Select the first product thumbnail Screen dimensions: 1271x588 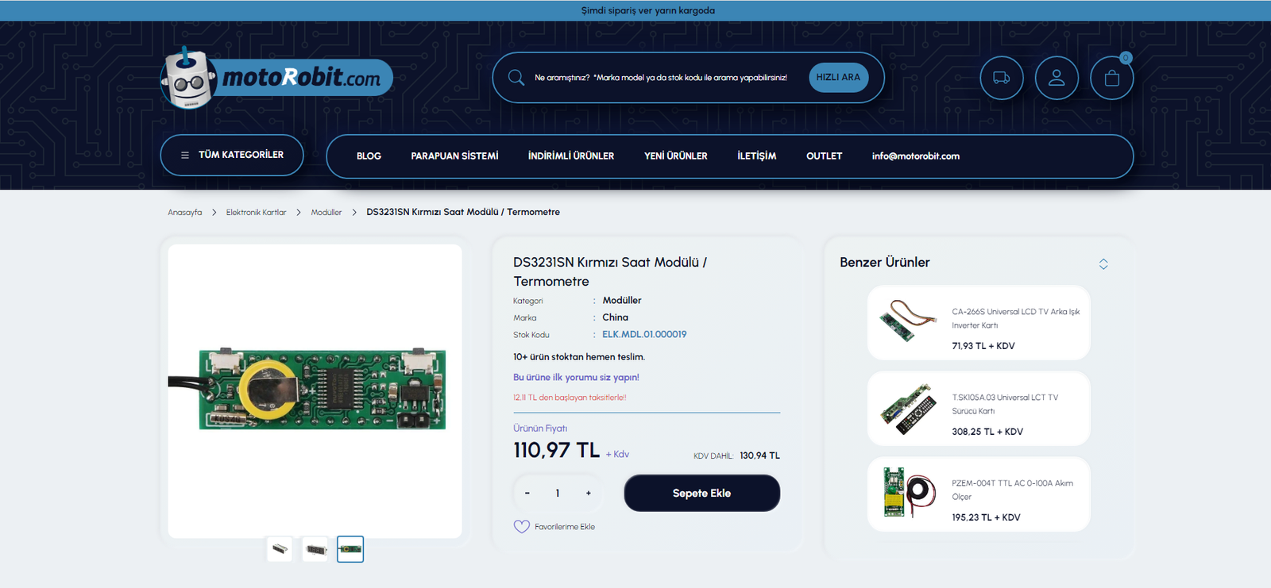(280, 549)
